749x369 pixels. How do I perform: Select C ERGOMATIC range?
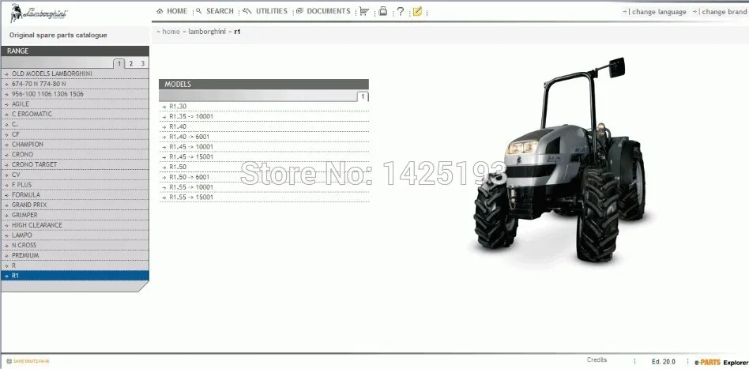[75, 114]
